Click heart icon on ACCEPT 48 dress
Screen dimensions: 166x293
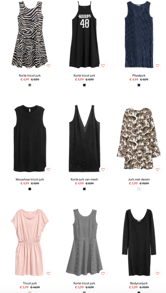click(103, 66)
